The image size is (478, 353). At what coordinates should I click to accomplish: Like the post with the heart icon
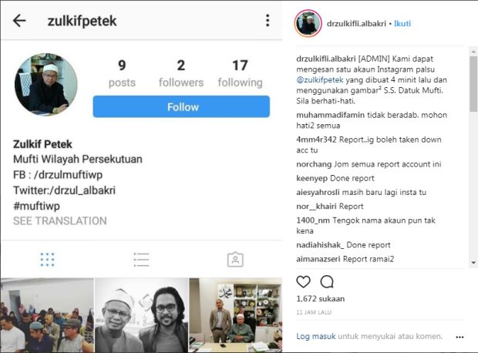click(x=303, y=281)
